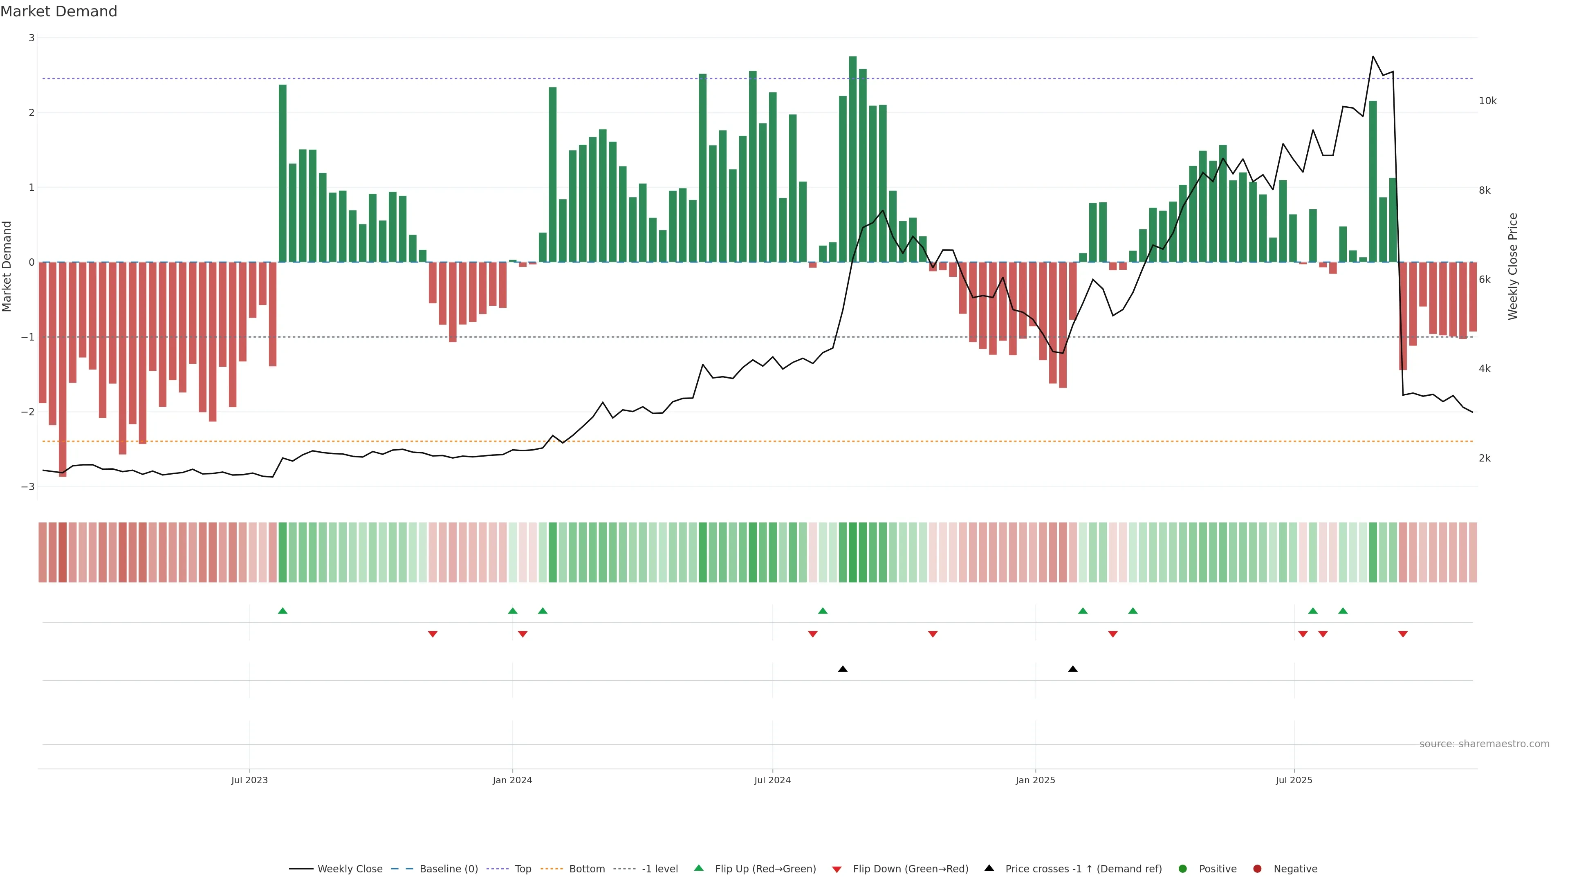The image size is (1570, 883).
Task: Hide the Top dotted line series
Action: point(523,869)
